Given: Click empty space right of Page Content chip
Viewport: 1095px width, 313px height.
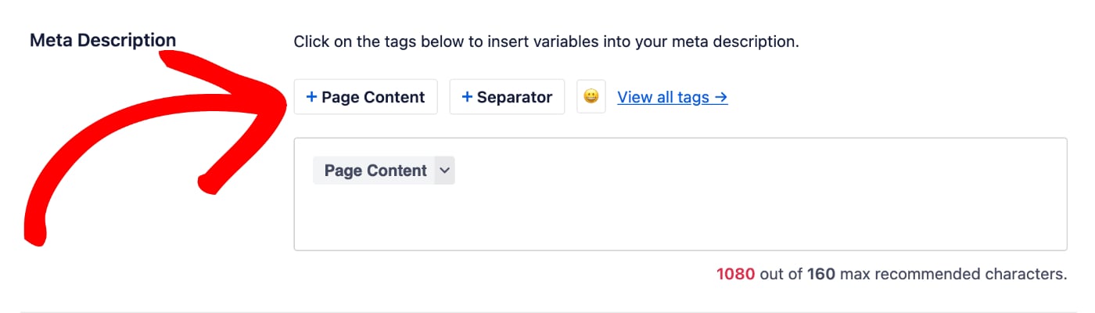Looking at the screenshot, I should [x=704, y=170].
